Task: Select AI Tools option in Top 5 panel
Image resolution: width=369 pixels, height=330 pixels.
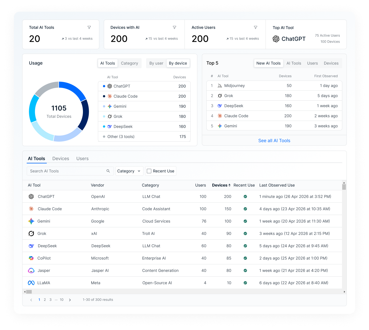Action: [294, 63]
